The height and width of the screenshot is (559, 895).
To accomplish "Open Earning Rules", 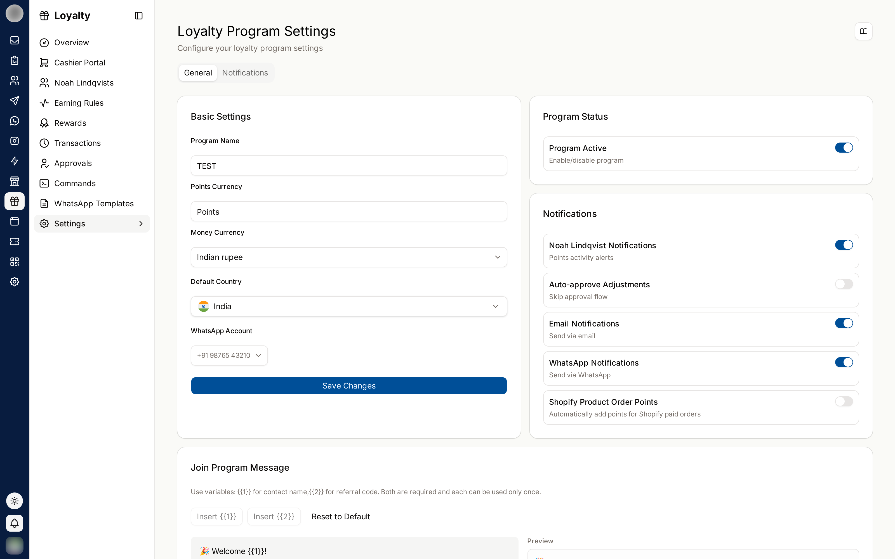I will pyautogui.click(x=92, y=103).
